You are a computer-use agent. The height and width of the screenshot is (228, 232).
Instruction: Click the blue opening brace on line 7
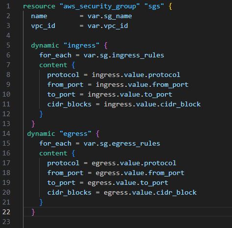point(73,65)
